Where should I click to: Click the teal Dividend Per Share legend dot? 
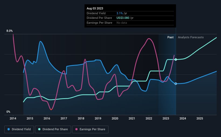tap(39, 129)
